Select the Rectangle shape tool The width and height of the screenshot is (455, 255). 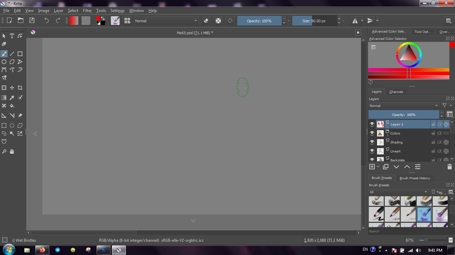(20, 54)
